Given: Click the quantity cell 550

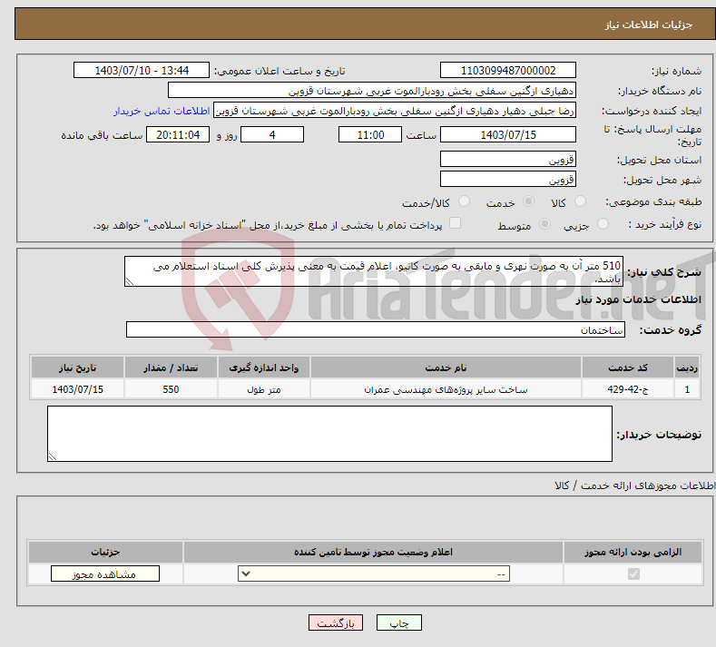Looking at the screenshot, I should click(x=171, y=389).
